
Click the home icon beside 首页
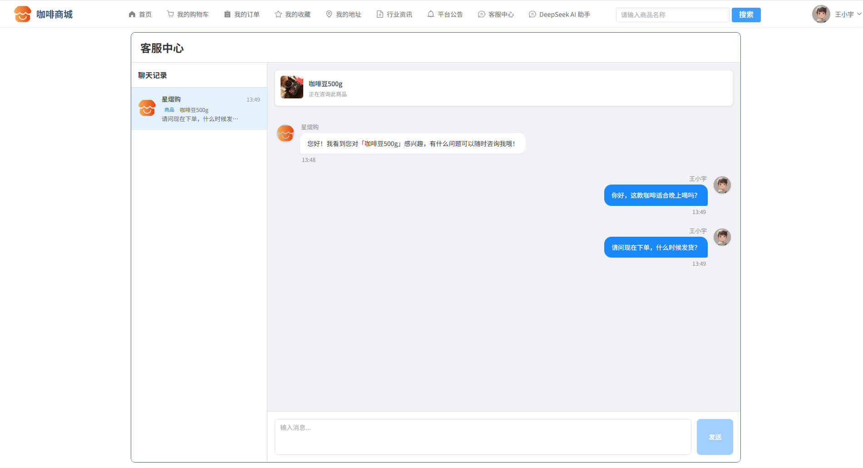pos(132,15)
